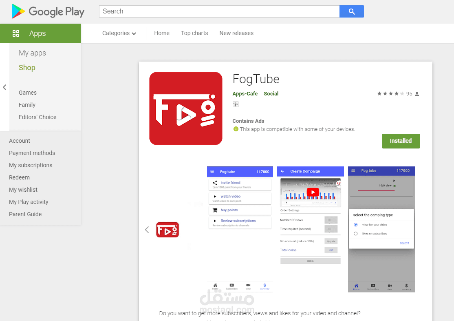Open the New releases tab
The image size is (454, 321).
coord(236,33)
